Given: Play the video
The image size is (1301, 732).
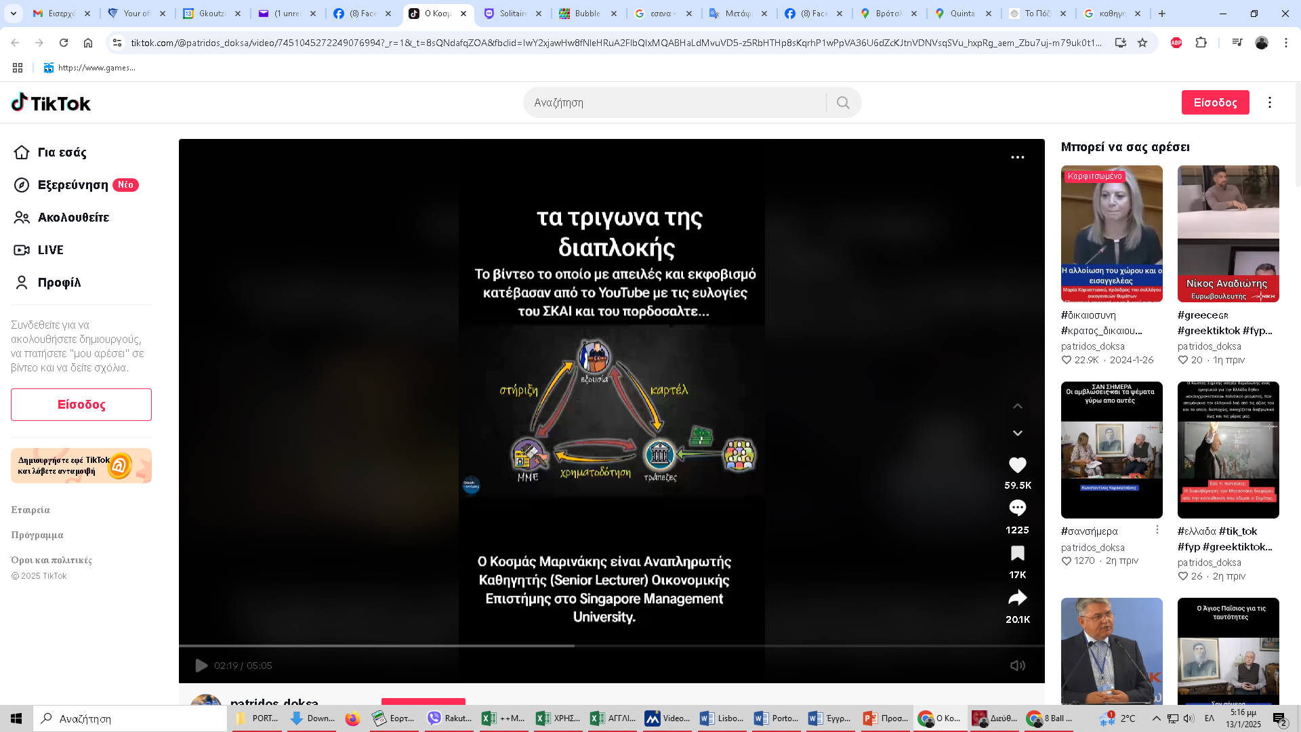Looking at the screenshot, I should [201, 666].
